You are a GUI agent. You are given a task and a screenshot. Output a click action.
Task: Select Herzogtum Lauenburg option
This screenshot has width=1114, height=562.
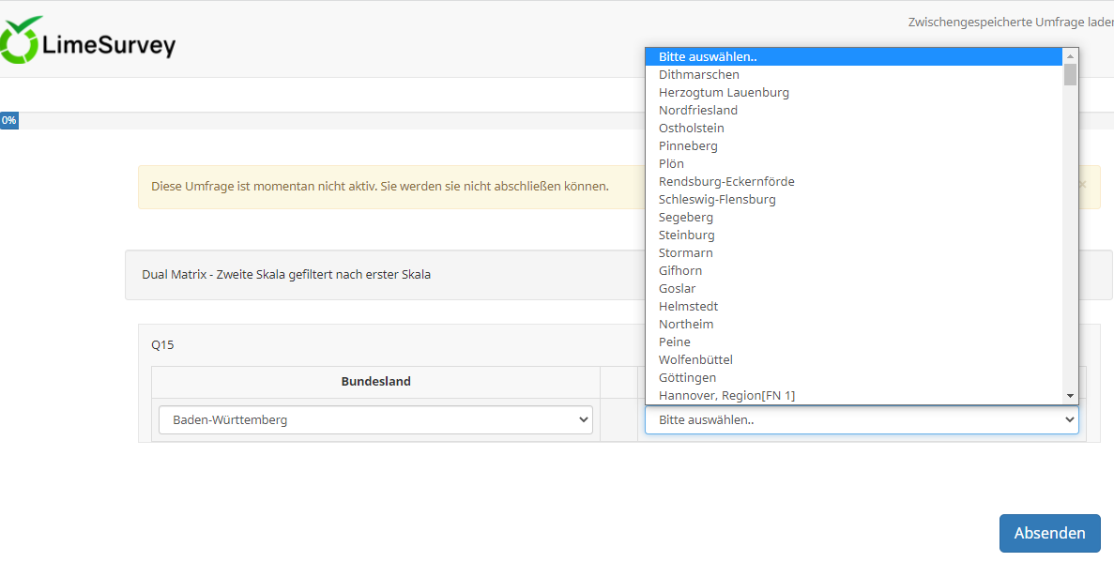click(724, 93)
